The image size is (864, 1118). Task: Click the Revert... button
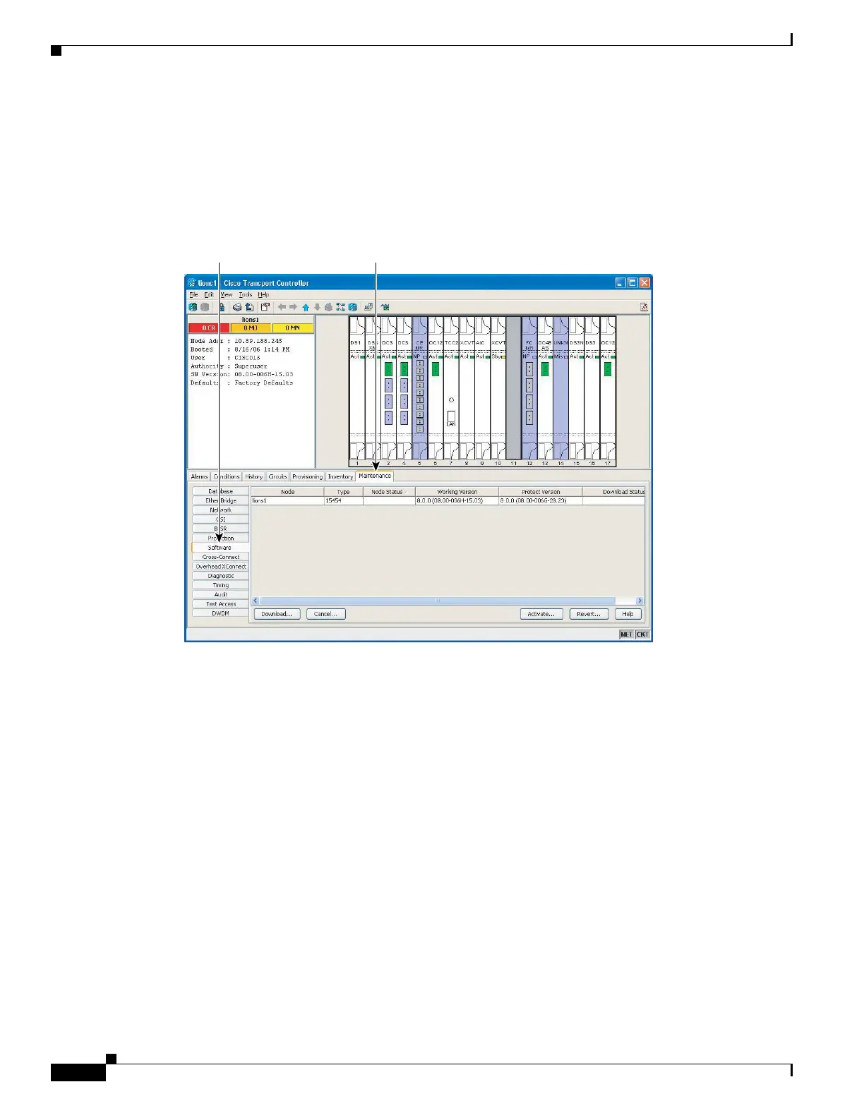[589, 614]
